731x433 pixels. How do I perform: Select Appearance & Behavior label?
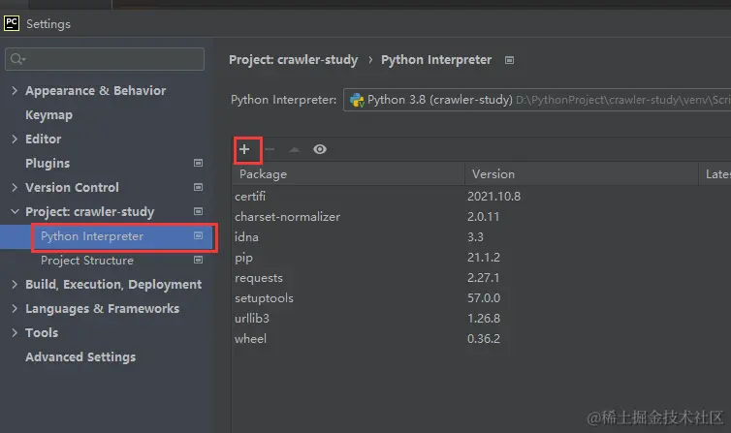click(x=96, y=90)
